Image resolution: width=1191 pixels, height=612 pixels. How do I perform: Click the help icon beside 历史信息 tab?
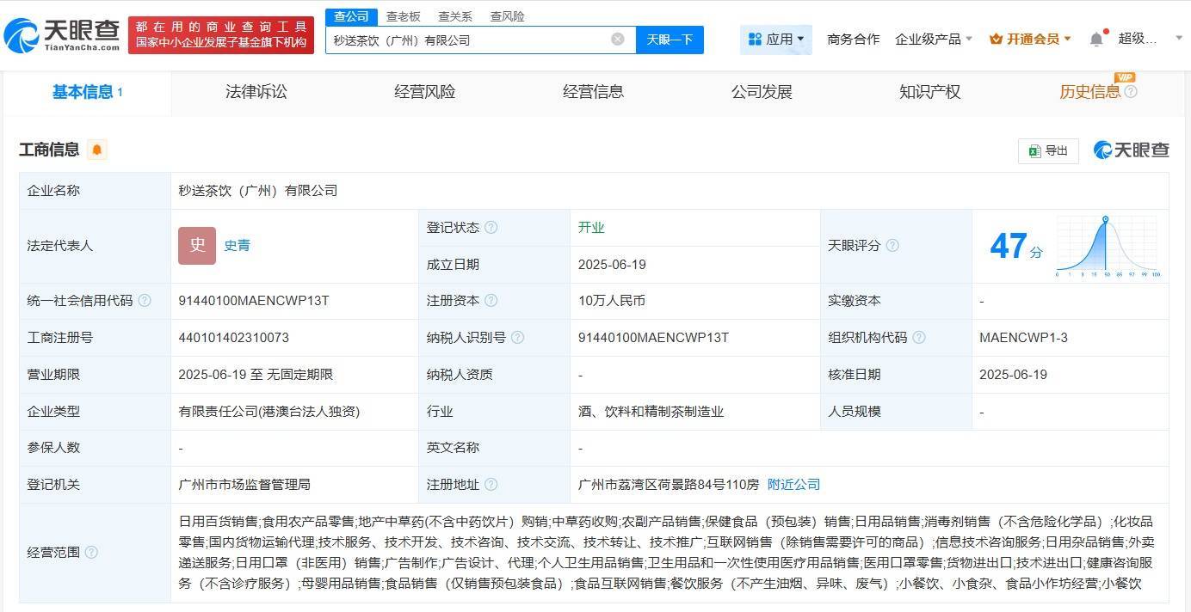(1131, 92)
